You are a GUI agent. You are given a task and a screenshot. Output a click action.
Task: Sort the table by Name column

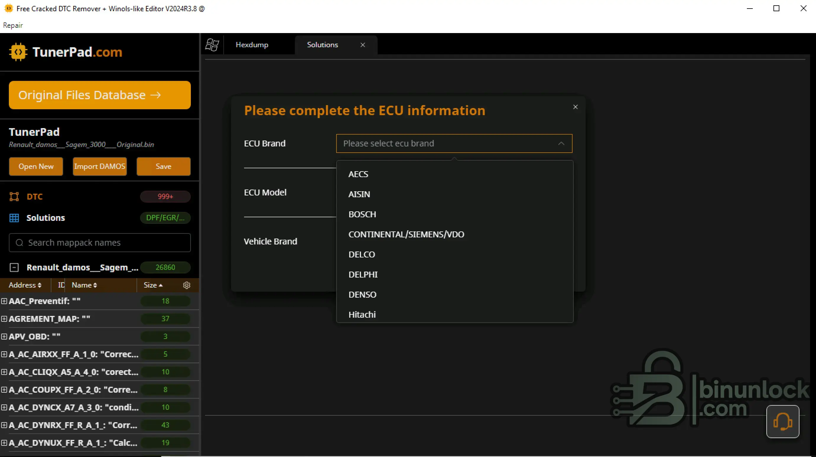coord(84,285)
